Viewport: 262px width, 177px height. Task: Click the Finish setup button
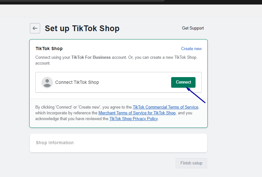(x=191, y=163)
